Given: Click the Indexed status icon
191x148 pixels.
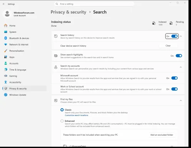Looking at the screenshot, I should click(154, 23).
